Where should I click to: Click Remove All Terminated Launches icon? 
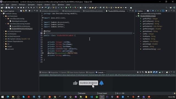click(143, 72)
